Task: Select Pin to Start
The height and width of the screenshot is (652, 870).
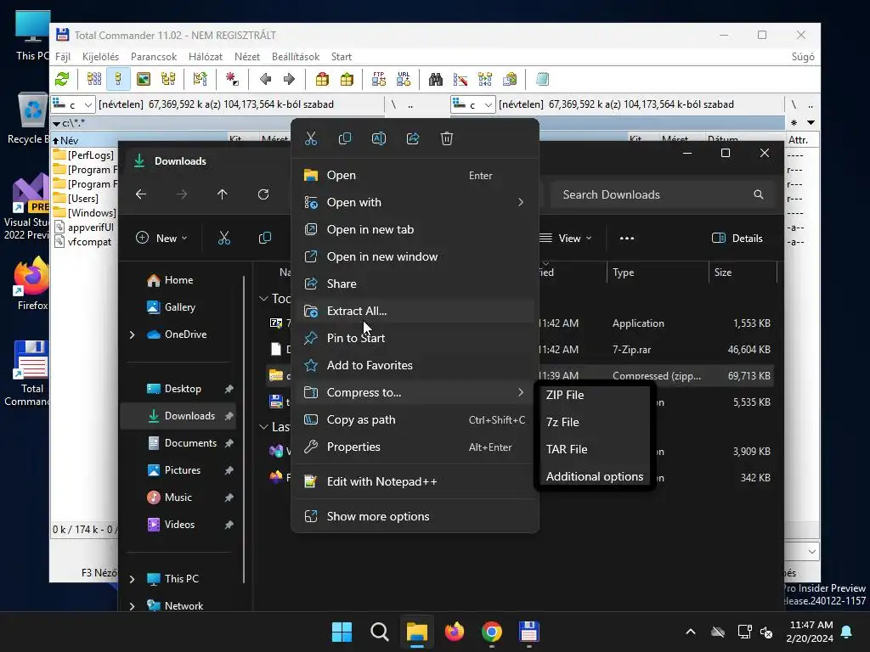Action: 415,338
